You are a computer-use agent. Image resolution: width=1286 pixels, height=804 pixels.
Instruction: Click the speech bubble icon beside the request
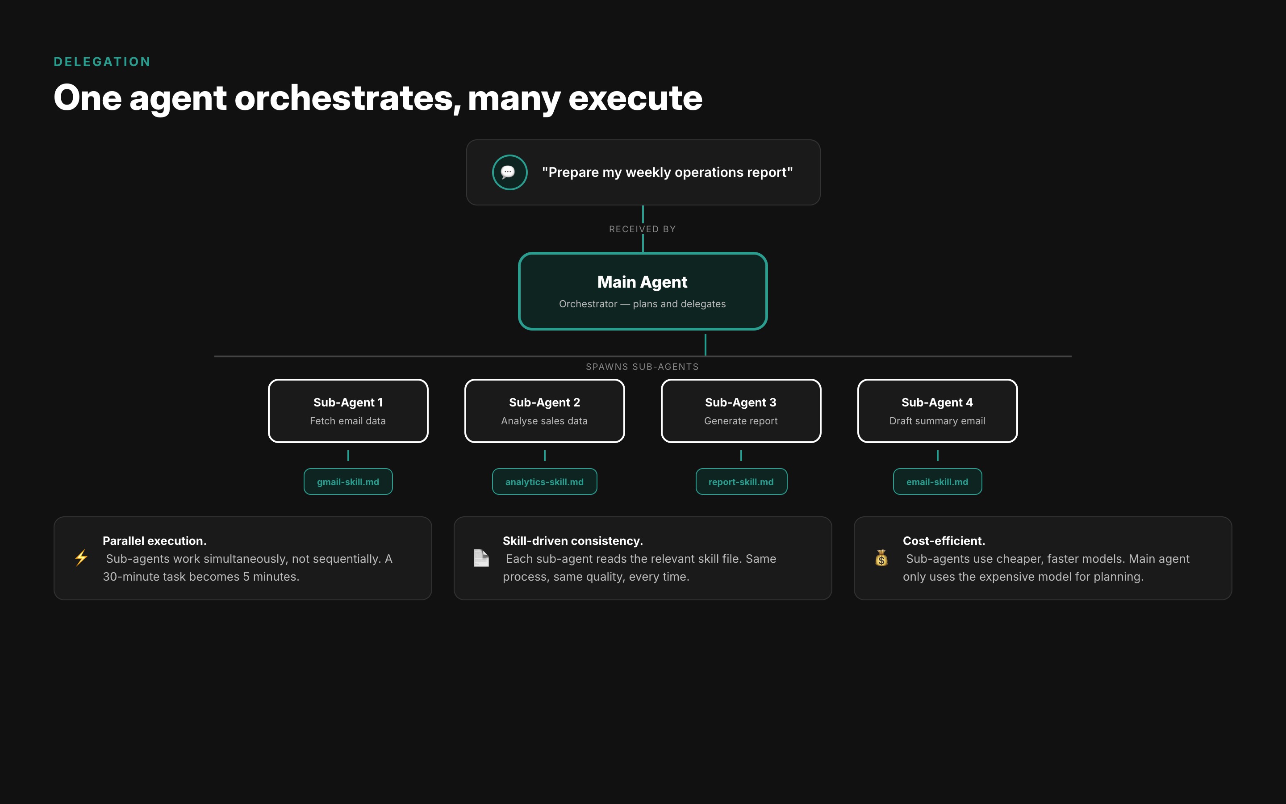509,172
